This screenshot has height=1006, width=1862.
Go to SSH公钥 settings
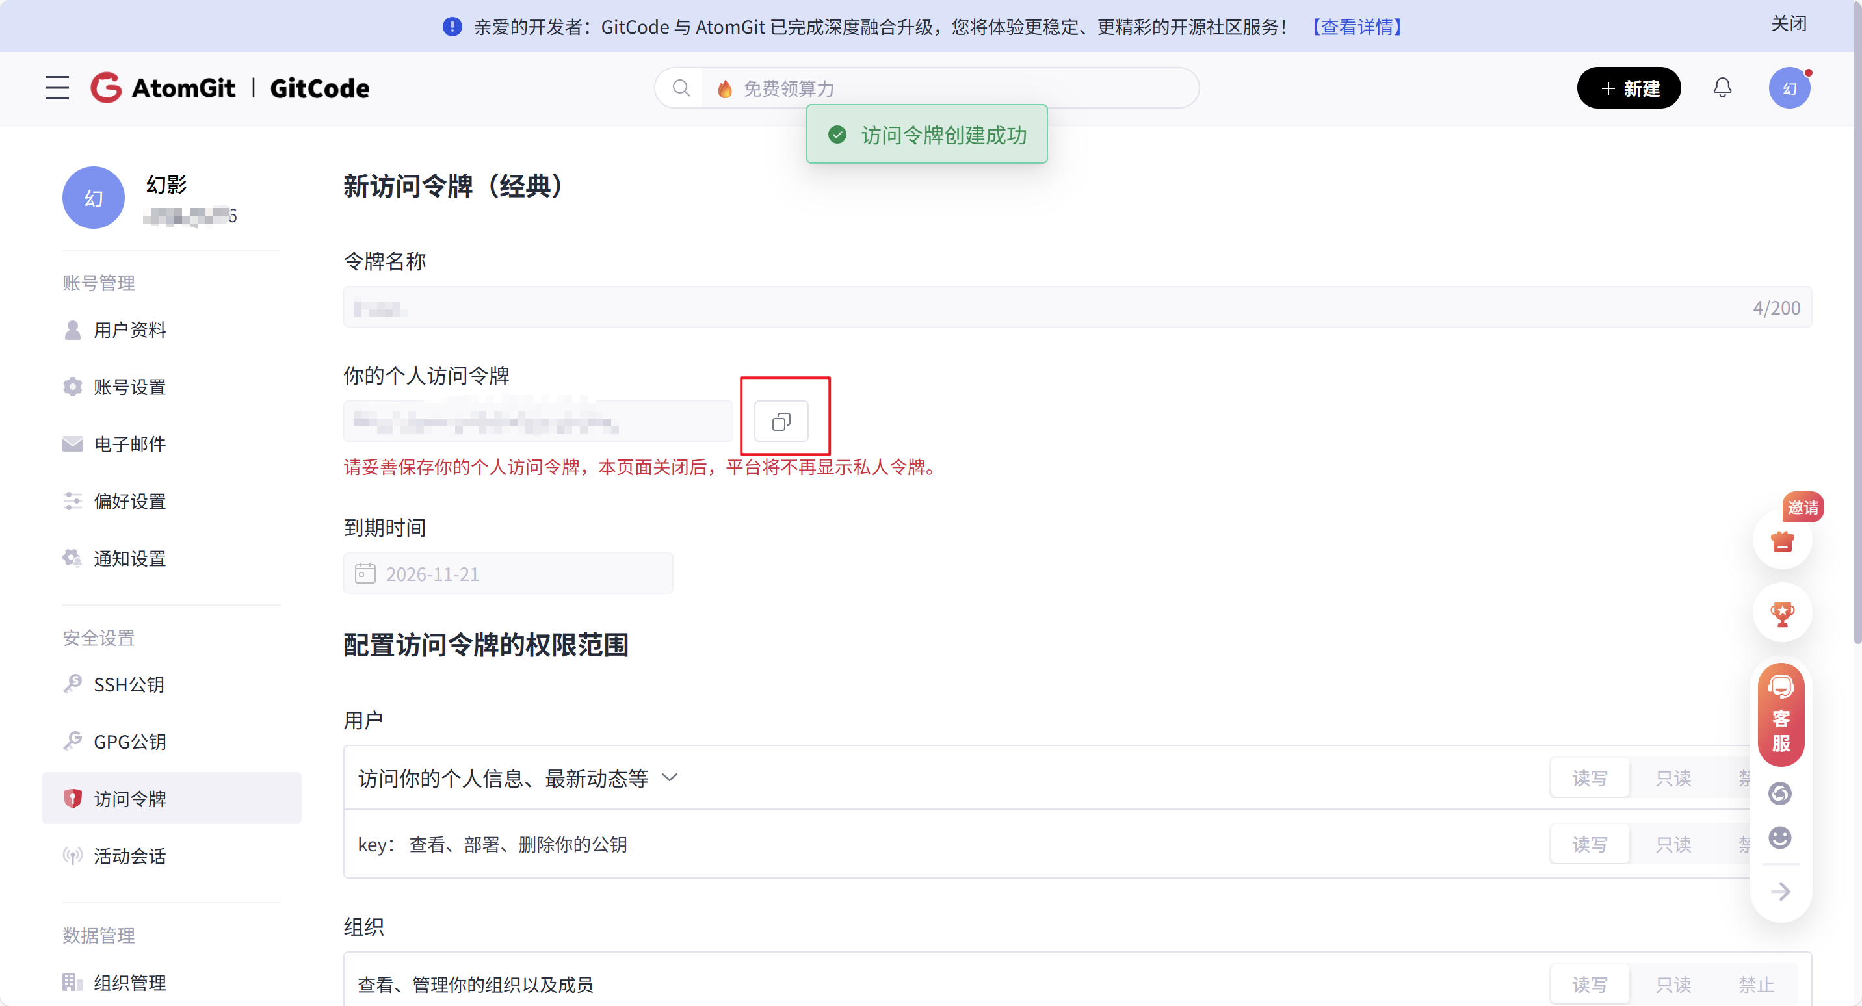coord(129,684)
